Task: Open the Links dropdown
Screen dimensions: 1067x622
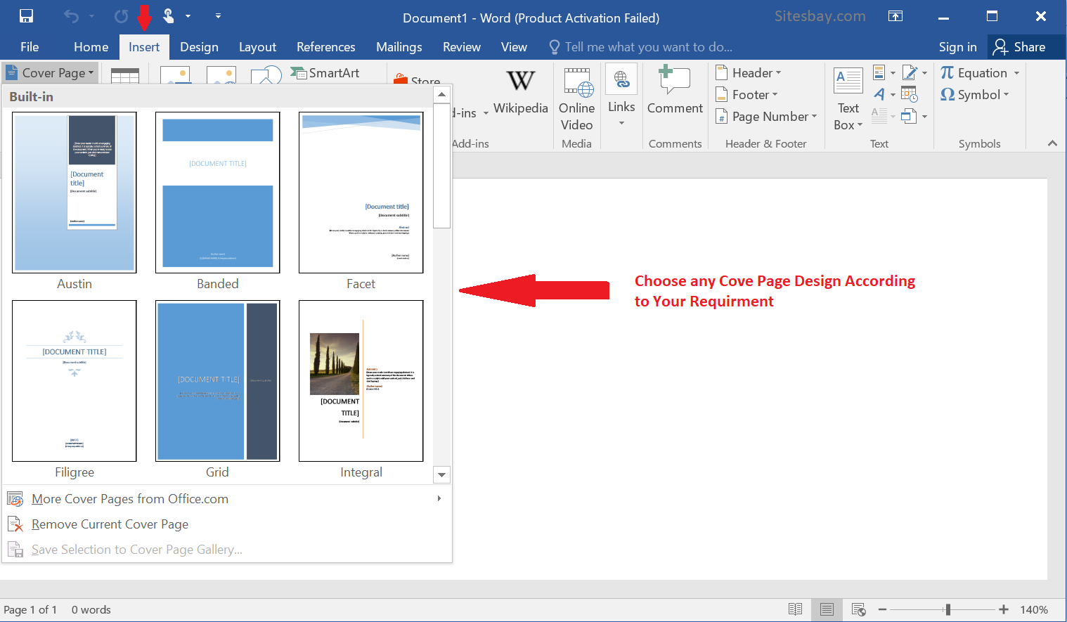Action: tap(621, 96)
